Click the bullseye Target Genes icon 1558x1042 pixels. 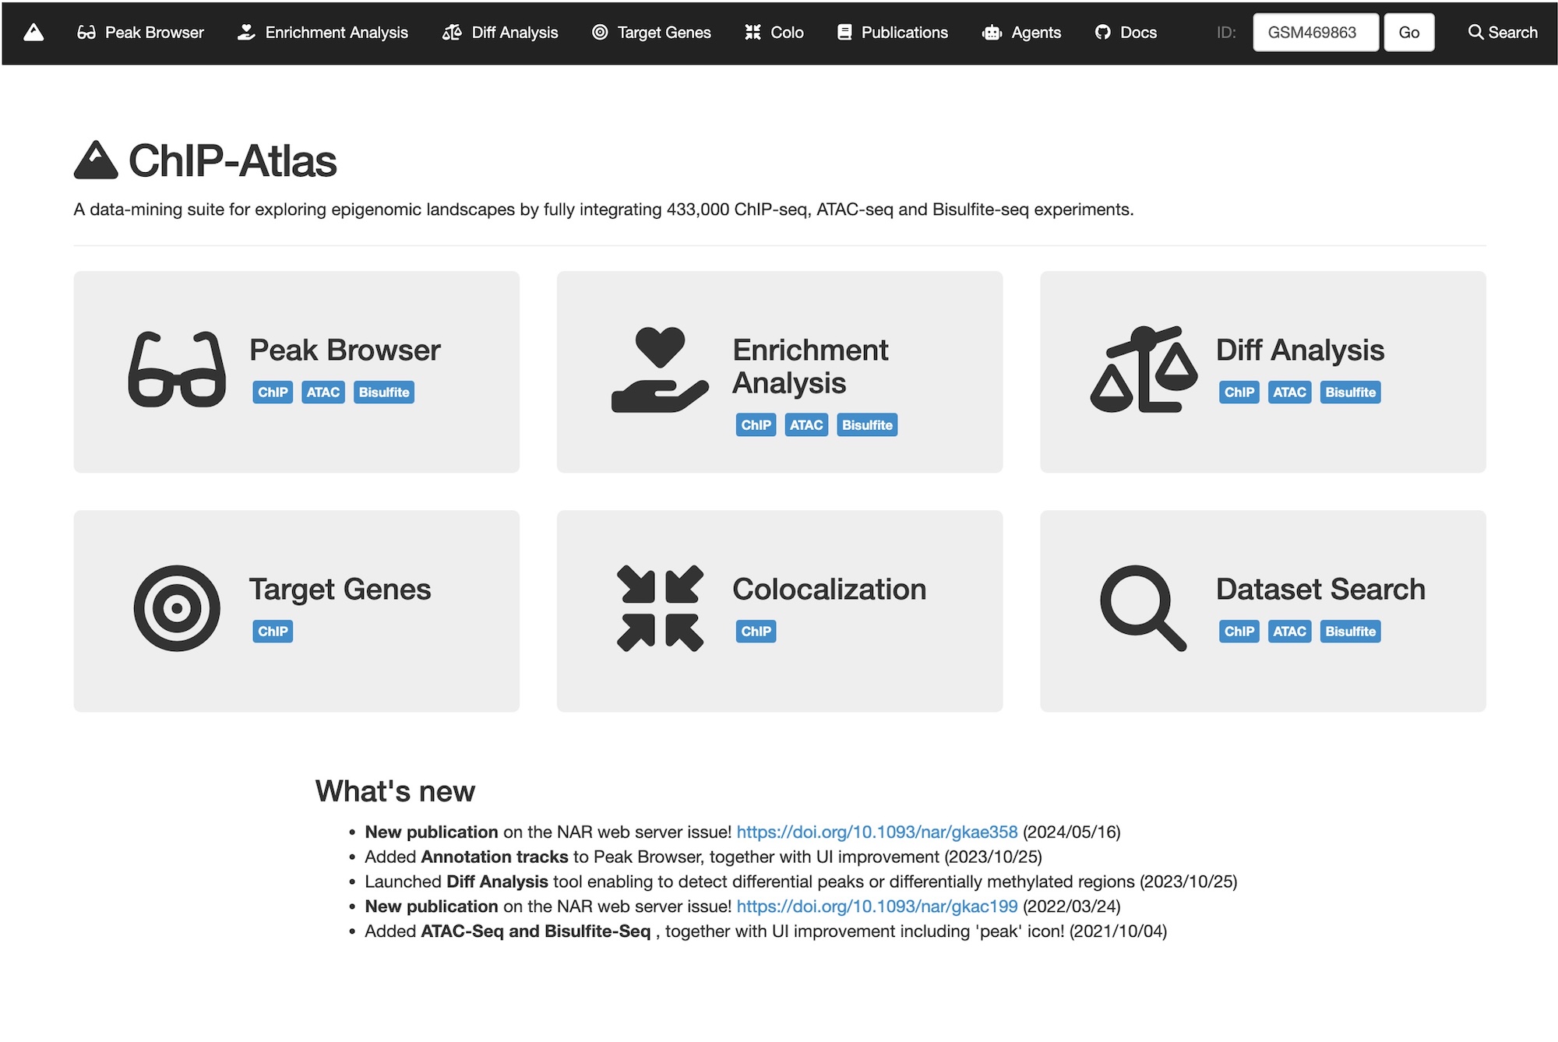tap(177, 608)
